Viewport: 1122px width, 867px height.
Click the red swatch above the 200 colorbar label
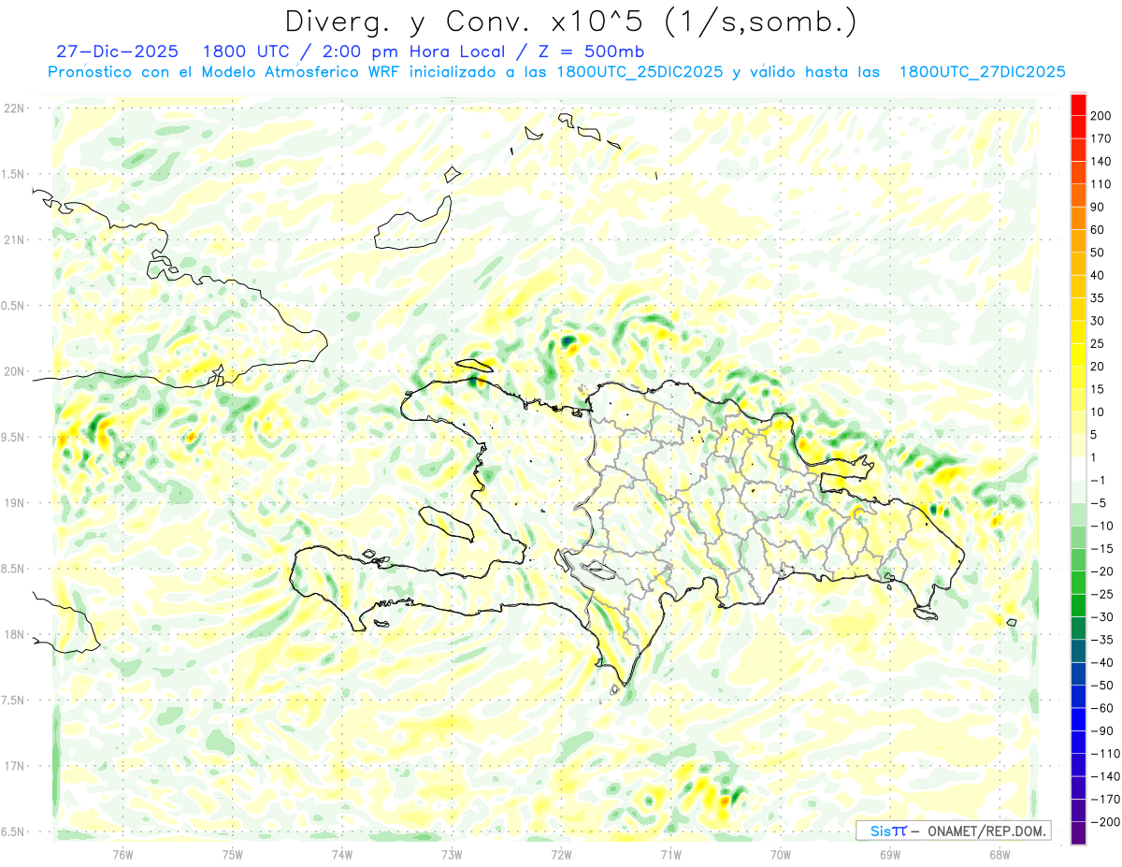click(1078, 104)
